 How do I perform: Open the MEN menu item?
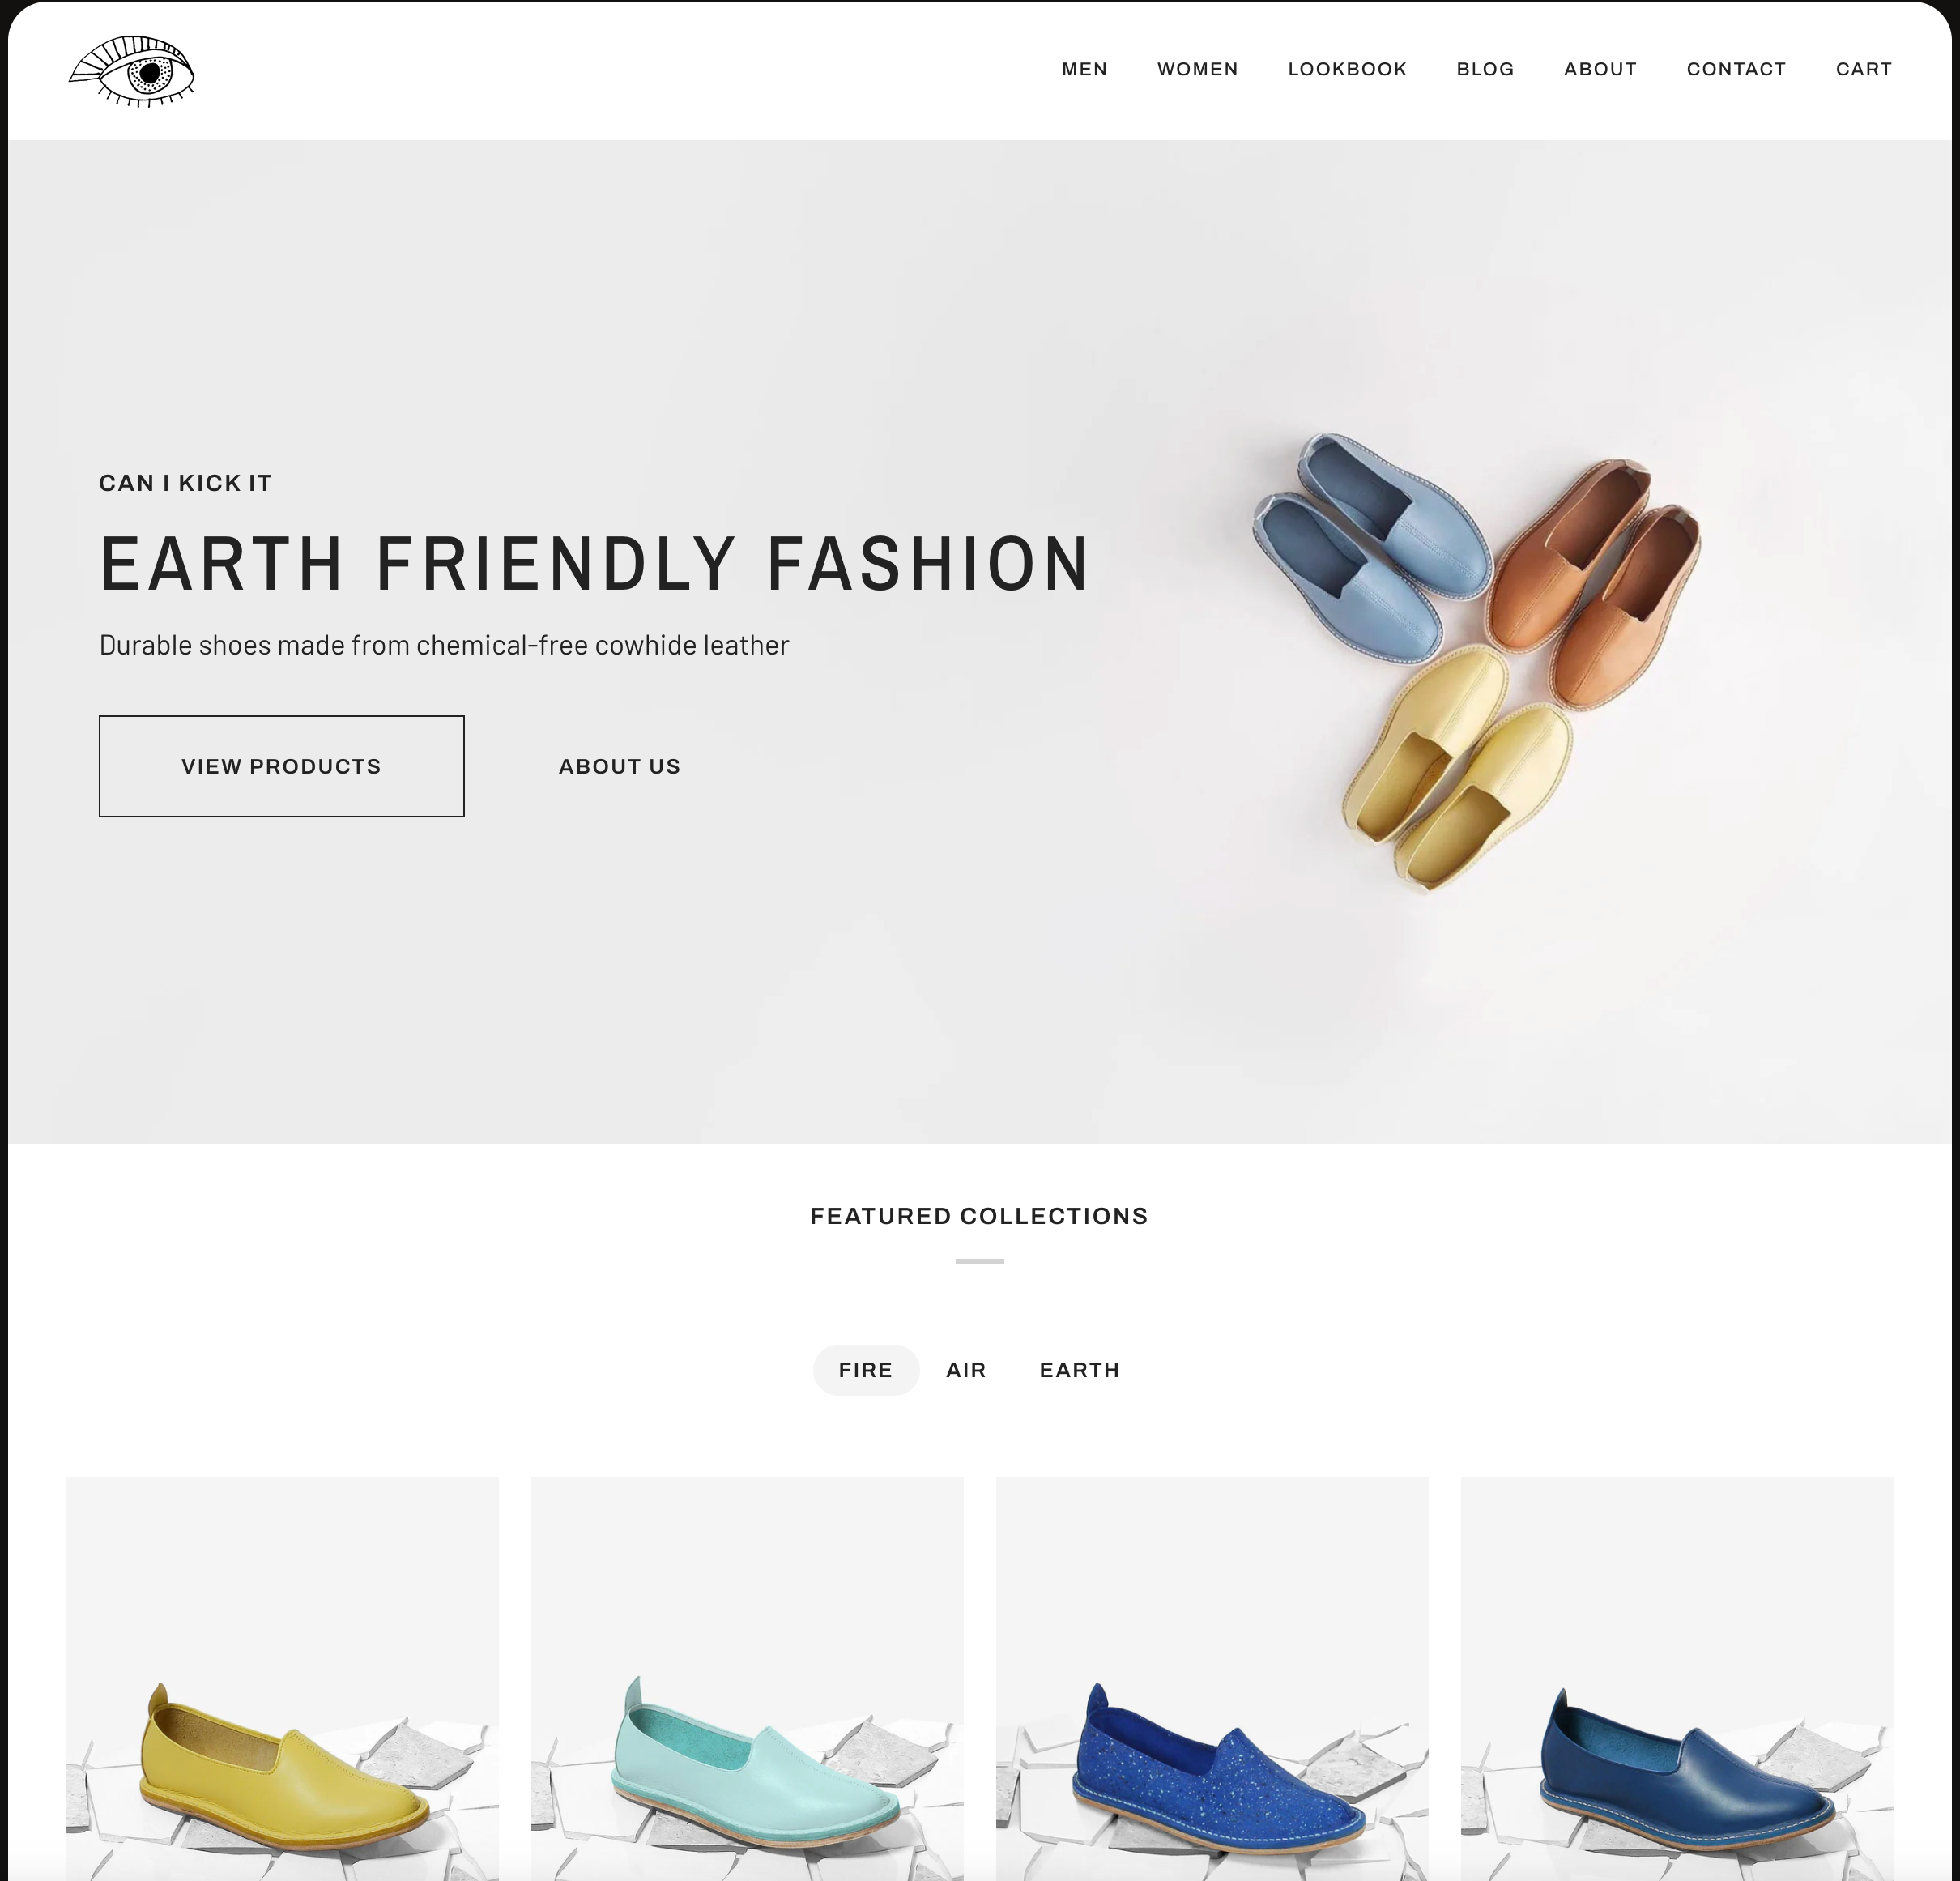tap(1084, 69)
